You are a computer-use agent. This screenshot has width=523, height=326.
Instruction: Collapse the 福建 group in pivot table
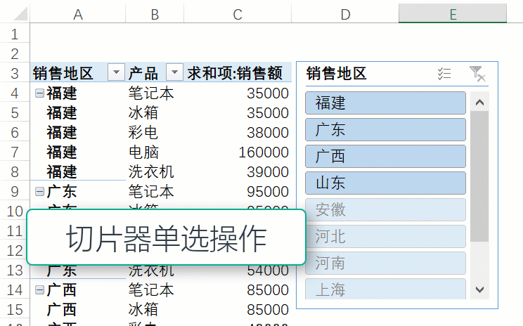[x=39, y=93]
